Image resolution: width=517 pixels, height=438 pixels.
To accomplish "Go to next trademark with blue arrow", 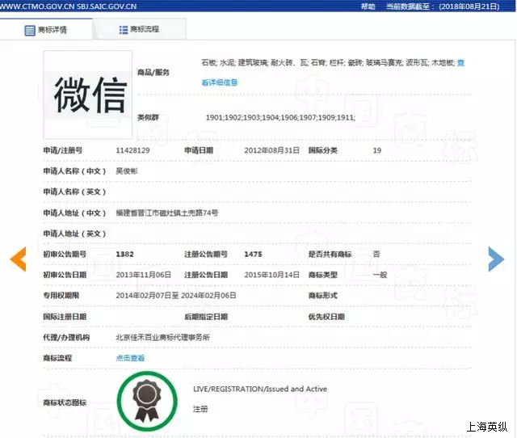I will click(x=496, y=259).
